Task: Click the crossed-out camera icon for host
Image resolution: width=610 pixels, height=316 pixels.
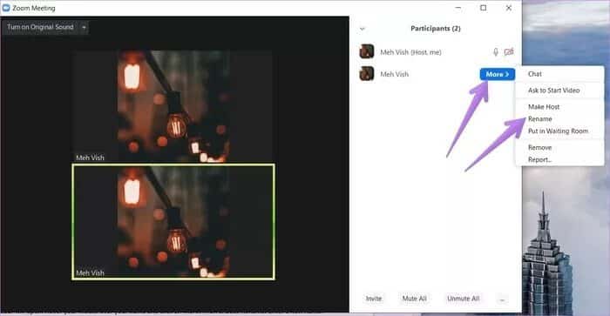Action: 508,51
